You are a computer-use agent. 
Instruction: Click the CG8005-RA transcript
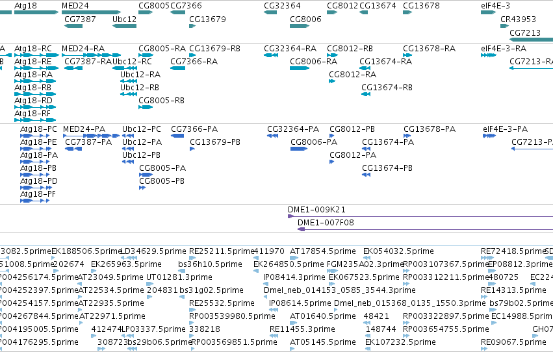click(146, 55)
